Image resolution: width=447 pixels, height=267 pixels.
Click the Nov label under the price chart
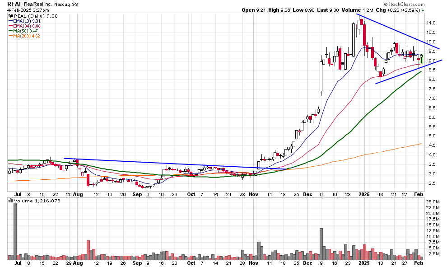point(253,194)
